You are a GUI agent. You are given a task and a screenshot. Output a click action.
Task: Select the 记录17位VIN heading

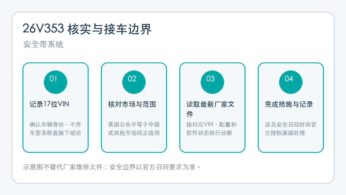(49, 104)
